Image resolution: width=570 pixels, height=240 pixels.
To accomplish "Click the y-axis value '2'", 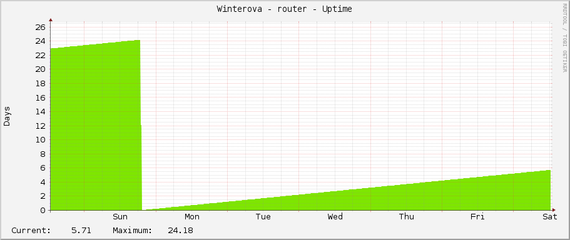I will pos(43,196).
